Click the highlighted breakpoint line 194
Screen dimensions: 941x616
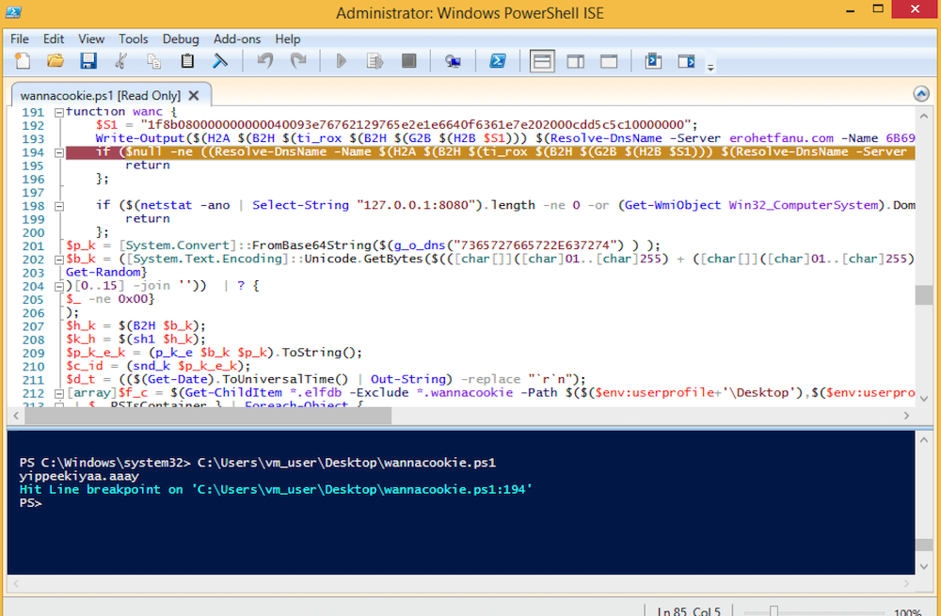click(490, 152)
